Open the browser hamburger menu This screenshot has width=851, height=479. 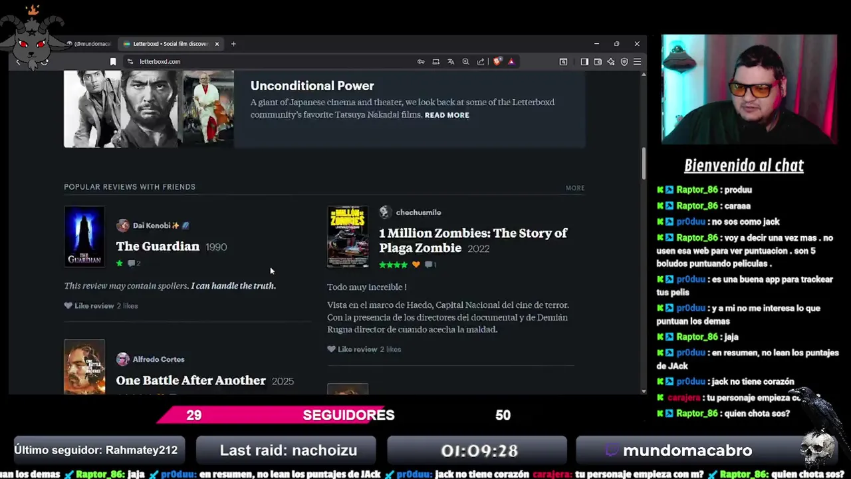pyautogui.click(x=637, y=61)
